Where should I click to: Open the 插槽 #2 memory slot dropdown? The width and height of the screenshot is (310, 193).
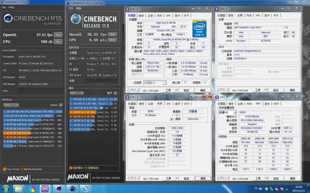click(228, 112)
